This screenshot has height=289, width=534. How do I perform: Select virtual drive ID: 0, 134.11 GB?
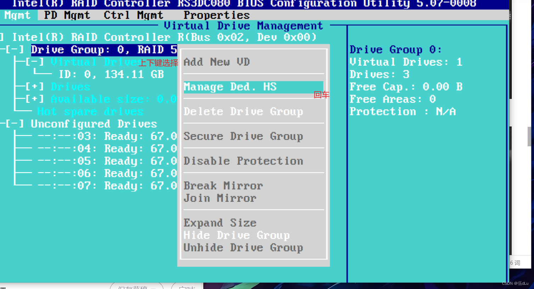point(111,75)
